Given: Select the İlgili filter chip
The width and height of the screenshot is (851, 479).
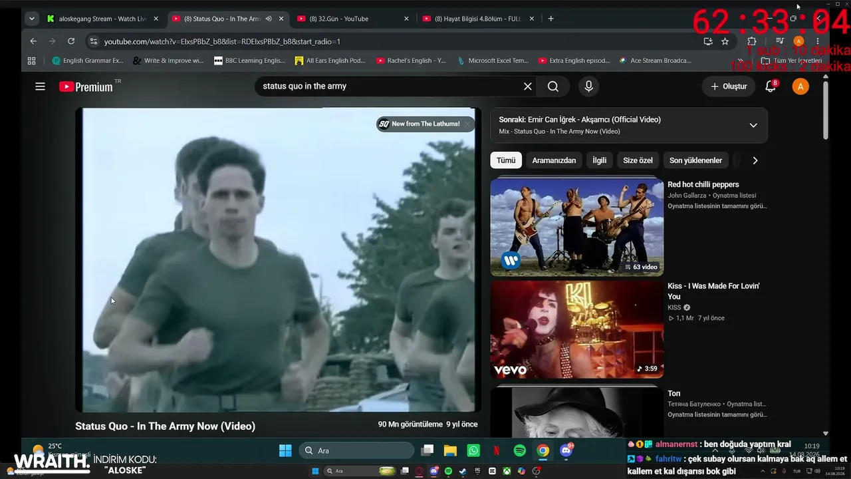Looking at the screenshot, I should pyautogui.click(x=600, y=160).
